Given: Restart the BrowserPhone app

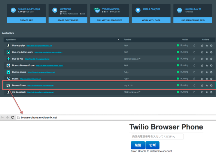Looking at the screenshot, I should click(194, 85).
